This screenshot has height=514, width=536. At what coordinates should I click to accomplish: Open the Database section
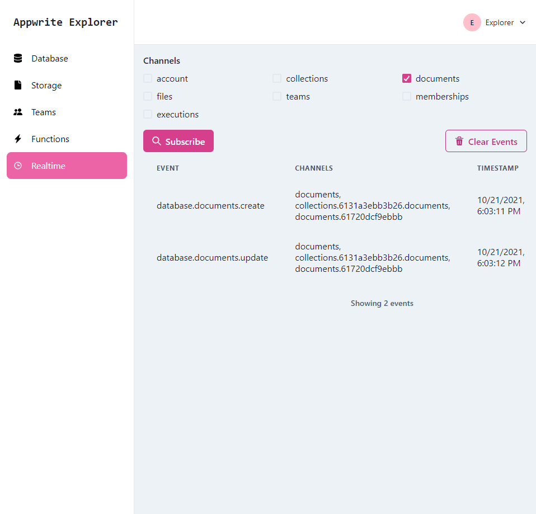67,58
